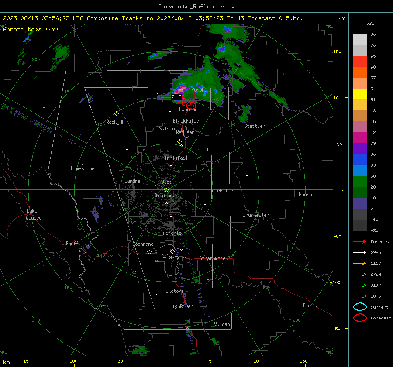Click the Vulcan city label

(222, 324)
